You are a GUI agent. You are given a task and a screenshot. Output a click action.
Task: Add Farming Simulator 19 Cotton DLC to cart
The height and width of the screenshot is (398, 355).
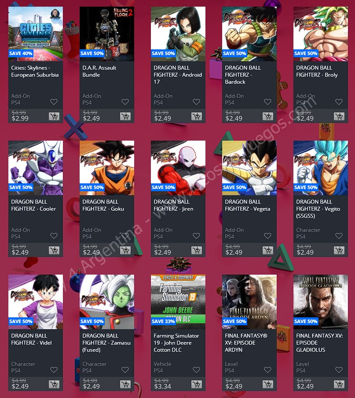click(x=196, y=384)
